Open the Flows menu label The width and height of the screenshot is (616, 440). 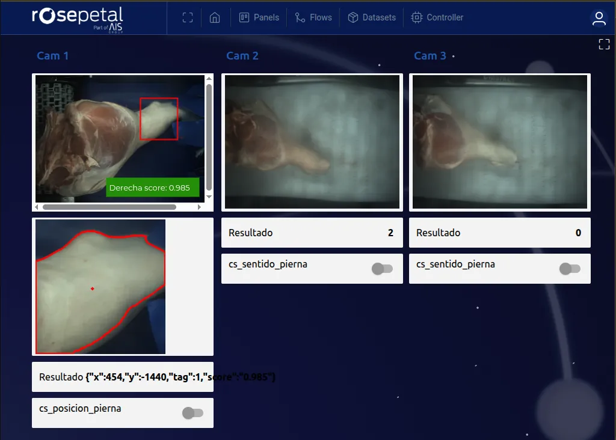pos(321,17)
